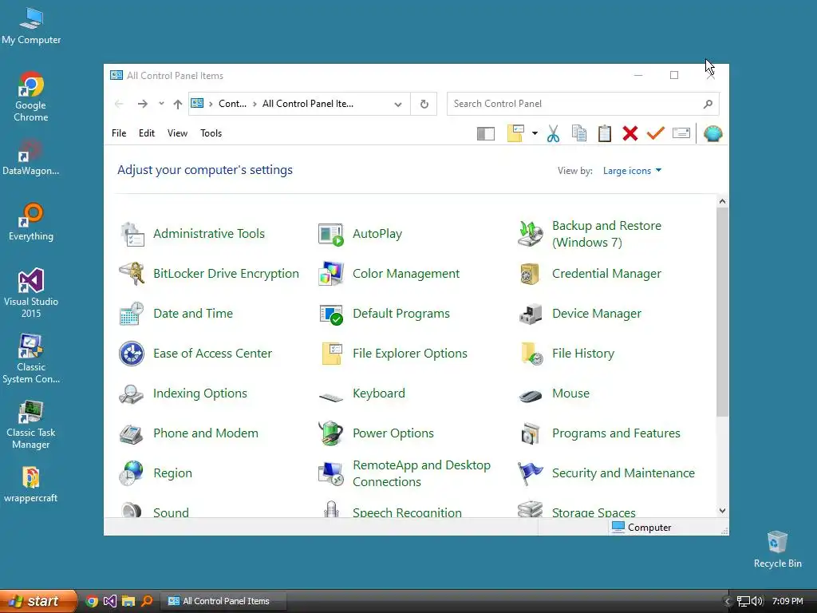Open RemoteApp and Desktop Connections icon
817x613 pixels.
[331, 473]
